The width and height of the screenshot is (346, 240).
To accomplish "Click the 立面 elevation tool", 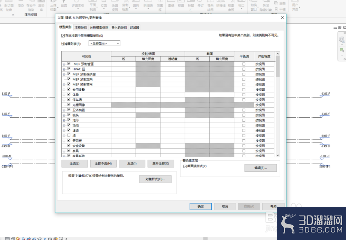I will pyautogui.click(x=104, y=5).
